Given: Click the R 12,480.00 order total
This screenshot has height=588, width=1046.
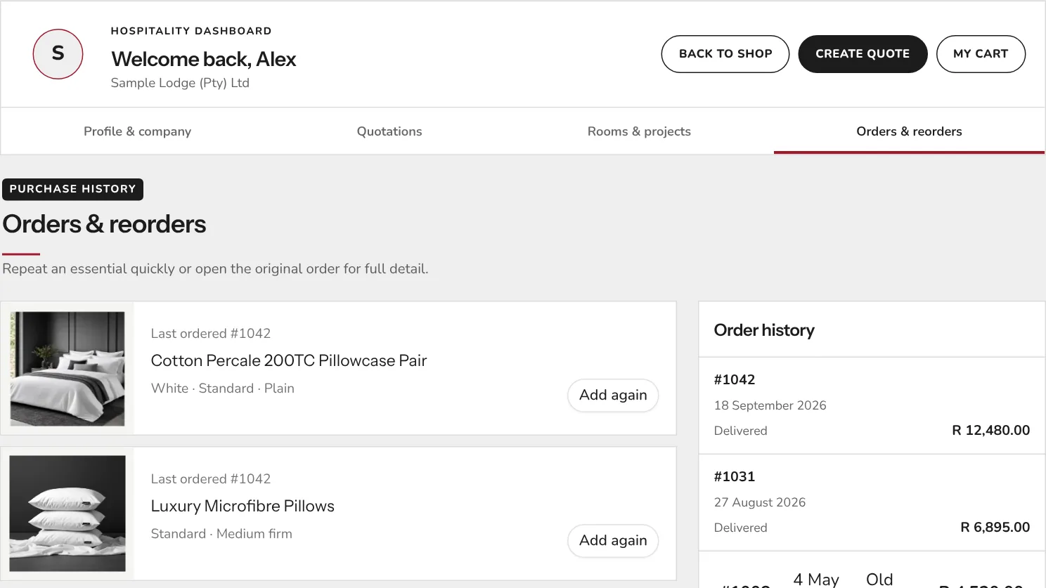Looking at the screenshot, I should 990,431.
